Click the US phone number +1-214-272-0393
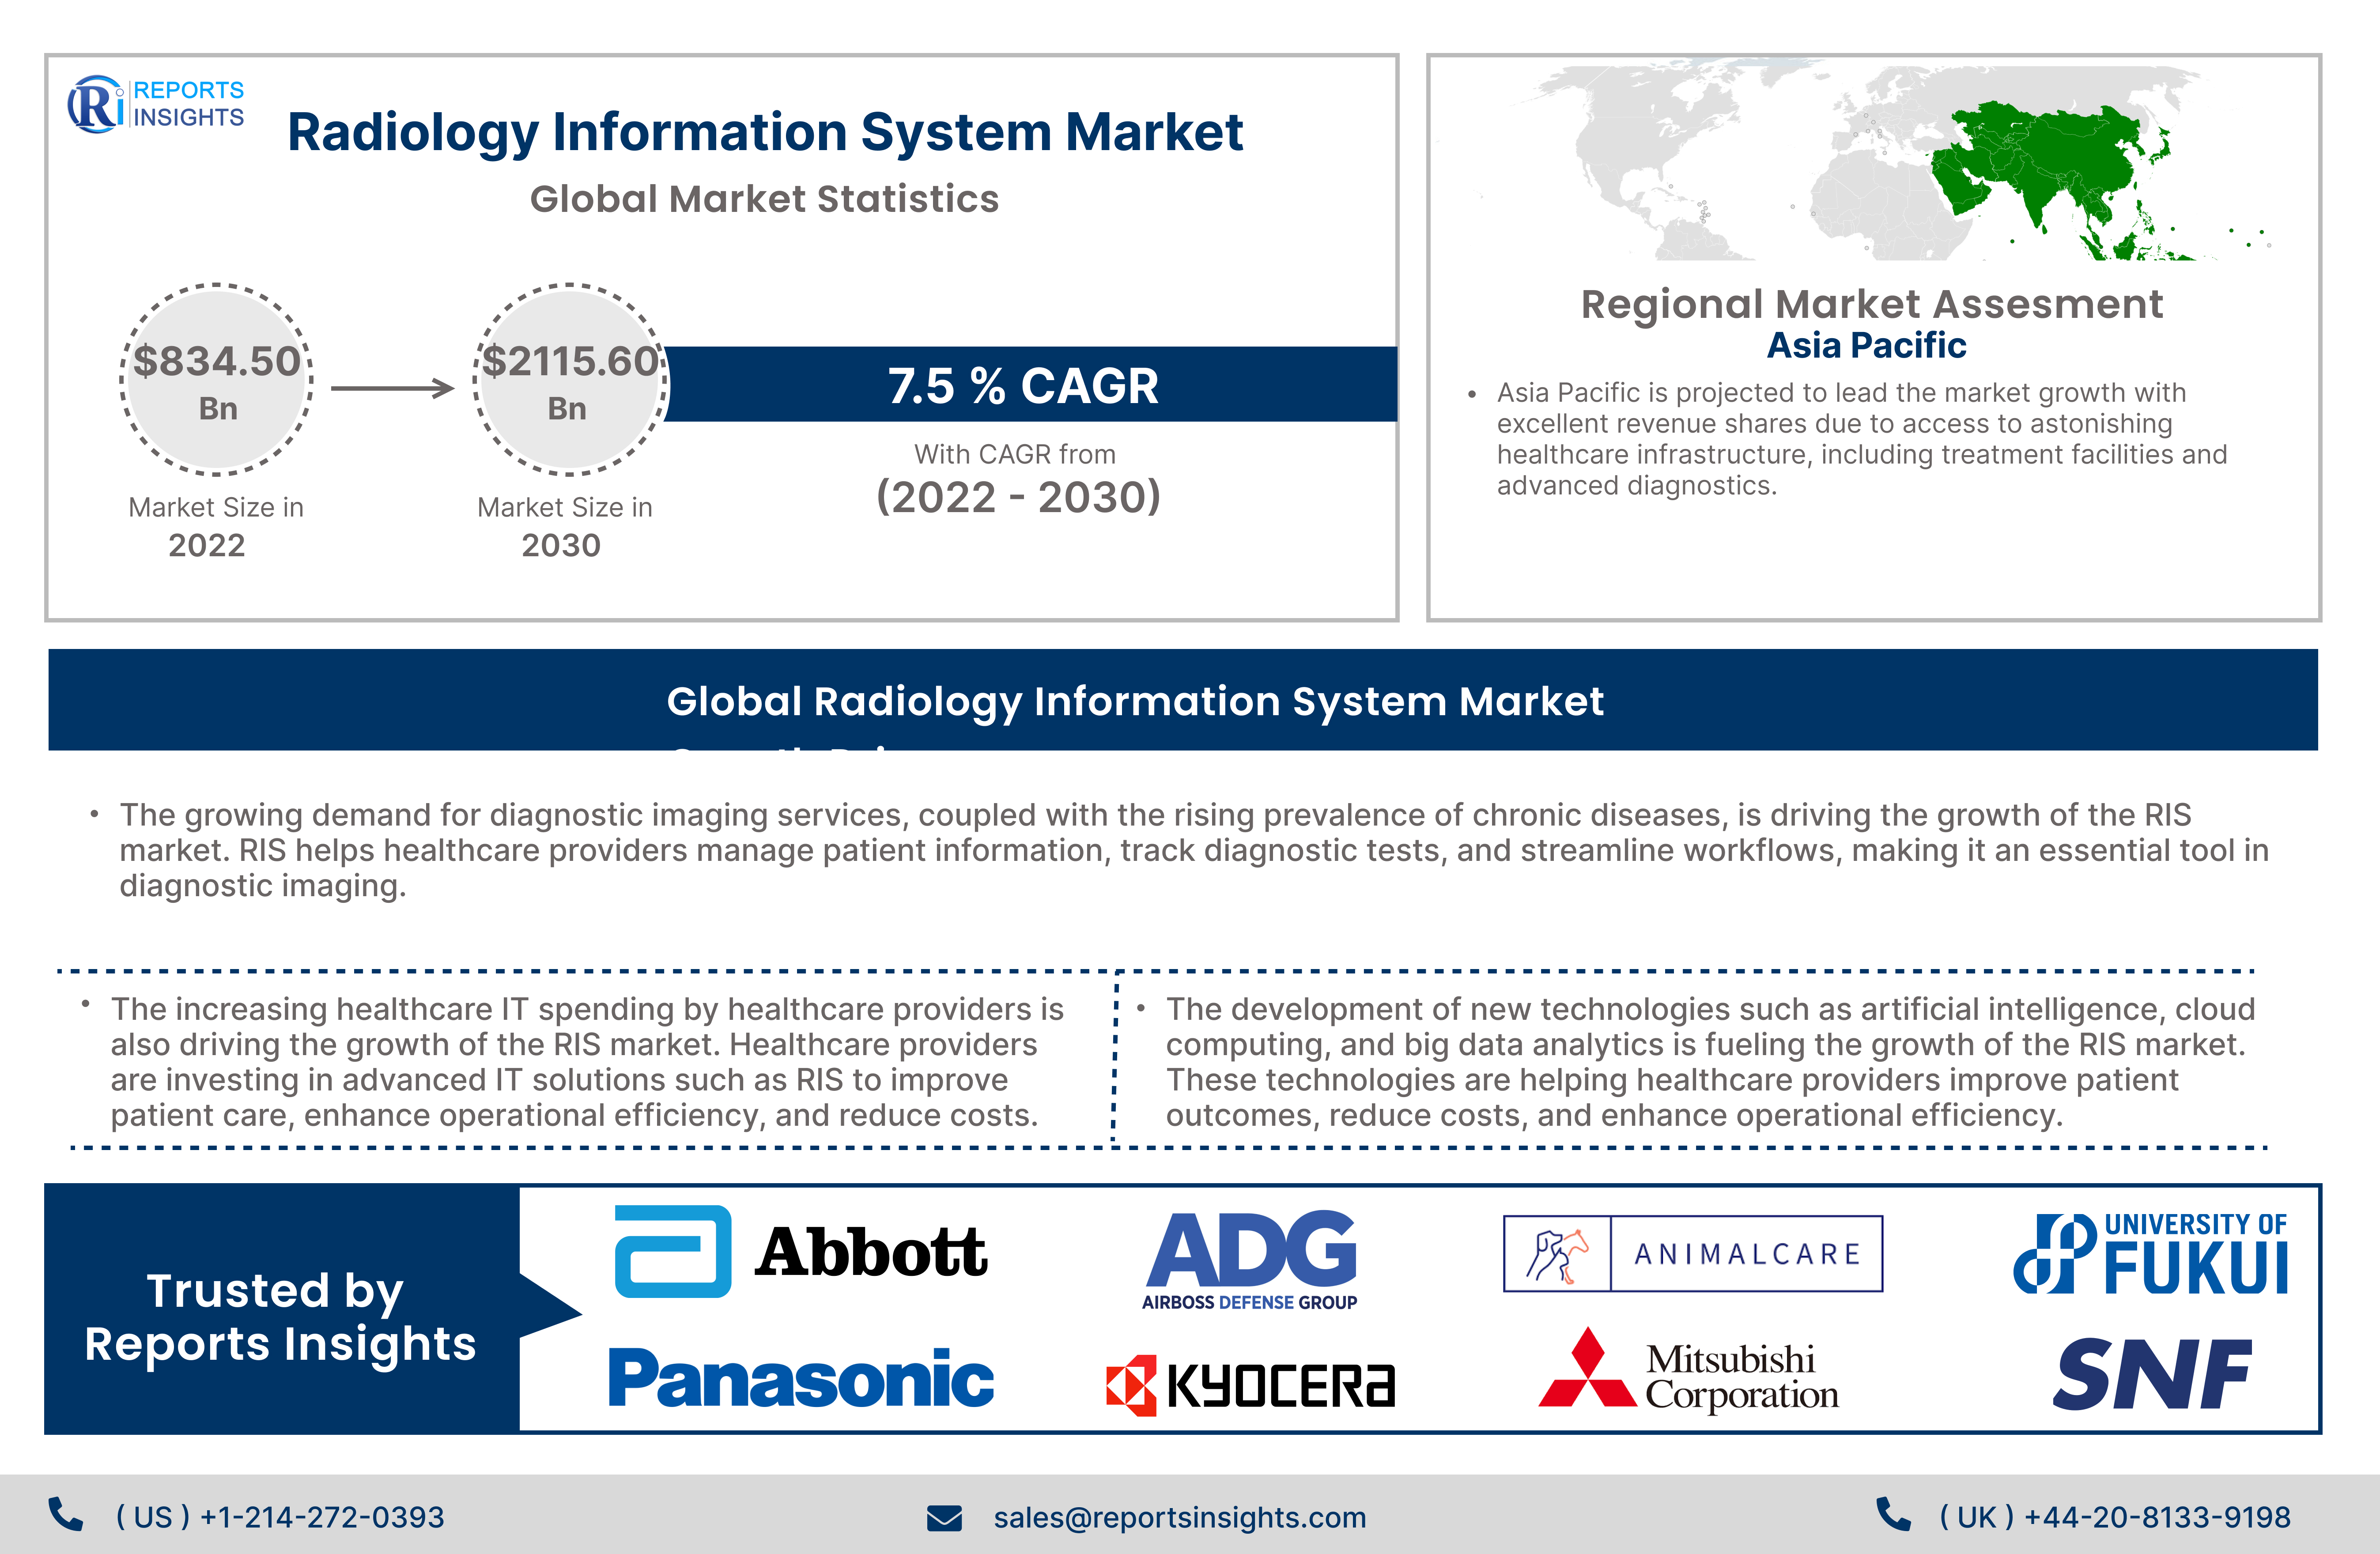Screen dimensions: 2380x1554 coord(280,1517)
